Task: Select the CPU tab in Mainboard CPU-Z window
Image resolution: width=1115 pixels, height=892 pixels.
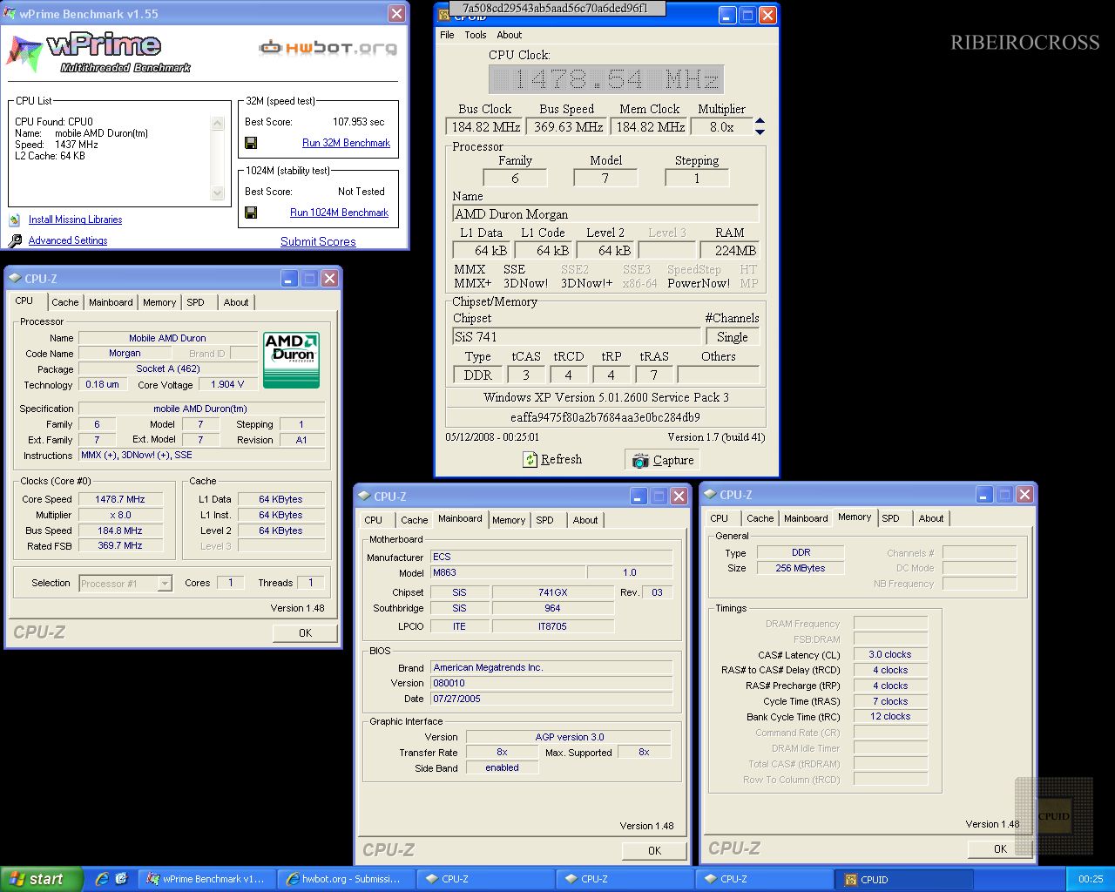Action: (374, 520)
